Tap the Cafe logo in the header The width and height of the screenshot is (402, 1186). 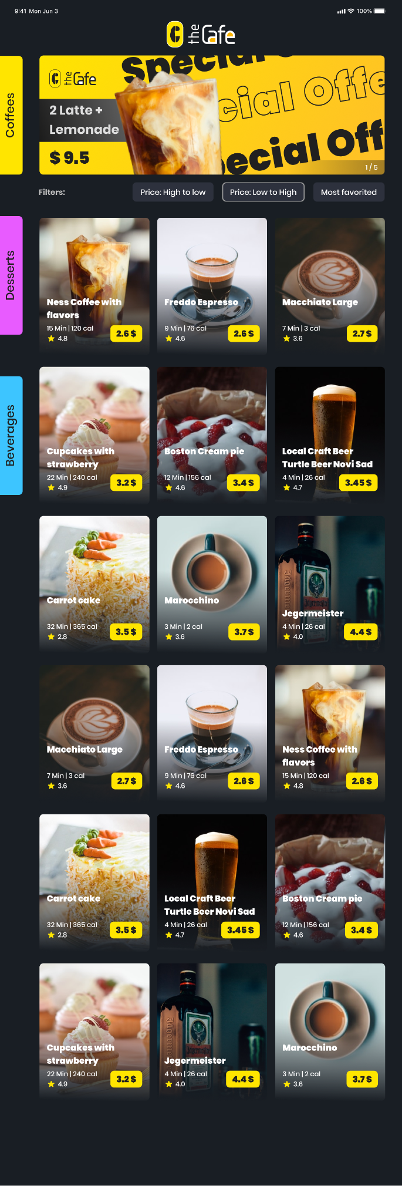pyautogui.click(x=201, y=34)
